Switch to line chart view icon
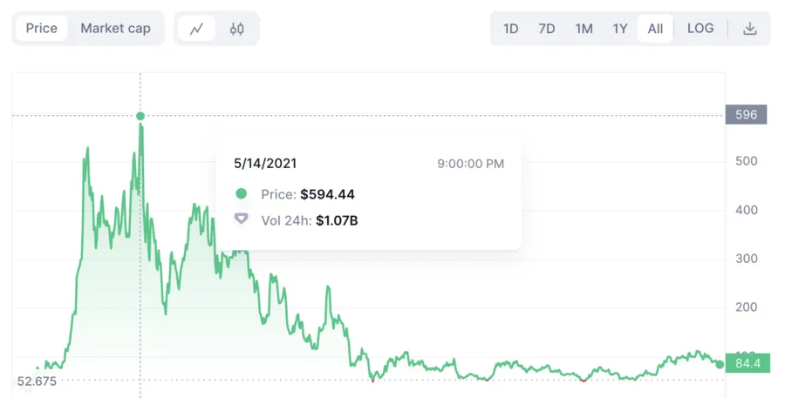The image size is (785, 398). click(197, 29)
